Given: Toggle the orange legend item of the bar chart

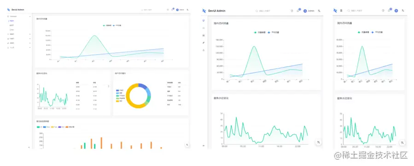Looking at the screenshot, I should click(70, 127).
